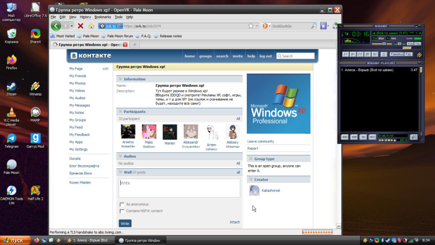Open the bookmarks star toolbar button
The height and width of the screenshot is (245, 435).
pyautogui.click(x=323, y=26)
